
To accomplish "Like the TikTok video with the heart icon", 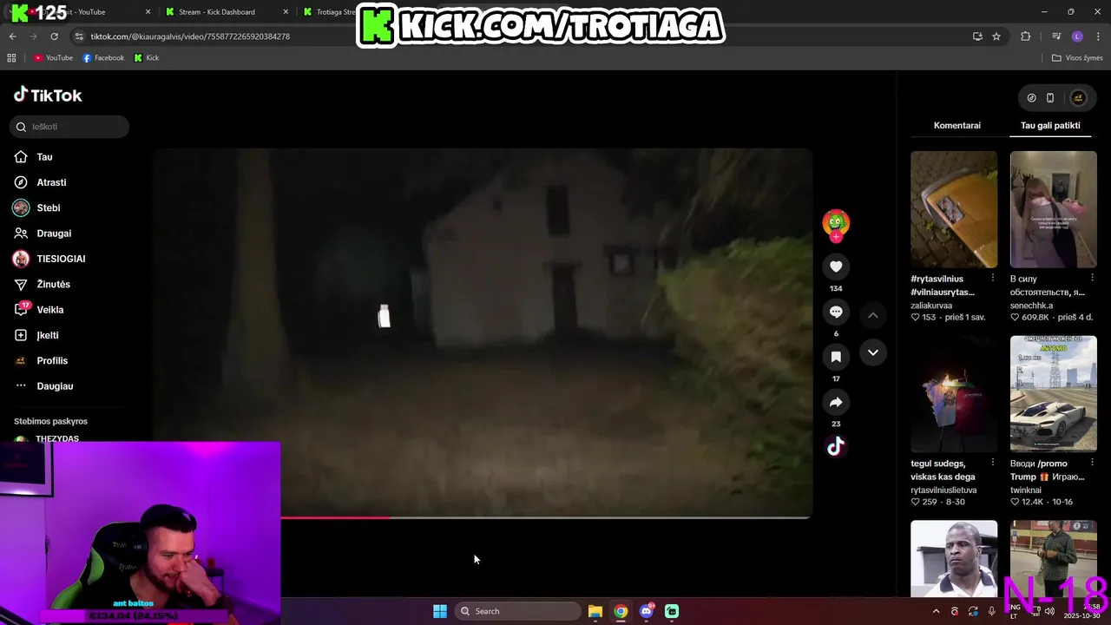I will tap(836, 266).
